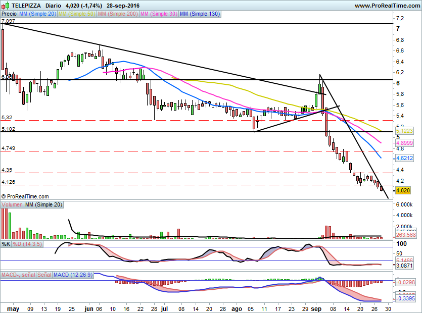422x313 pixels.
Task: Click the blue 4,6212 moving average tag
Action: pyautogui.click(x=405, y=158)
